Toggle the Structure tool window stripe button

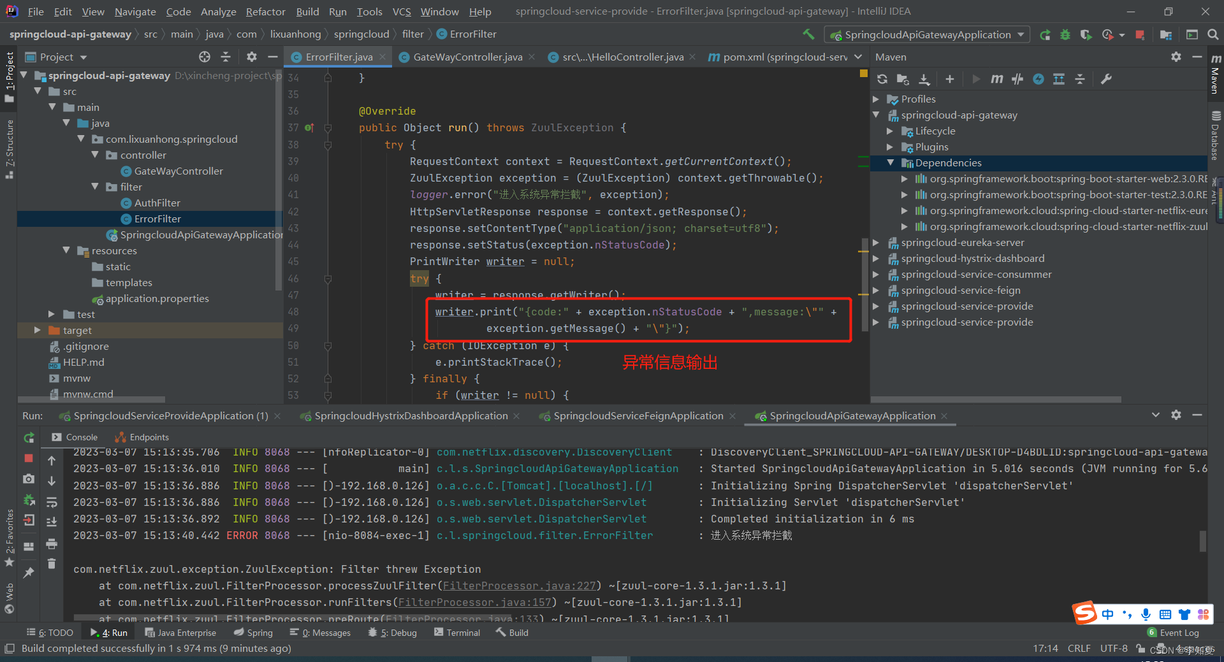[9, 149]
